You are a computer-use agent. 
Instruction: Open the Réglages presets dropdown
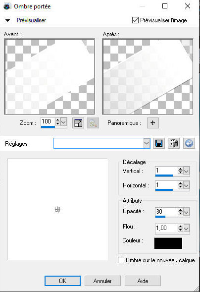(147, 143)
